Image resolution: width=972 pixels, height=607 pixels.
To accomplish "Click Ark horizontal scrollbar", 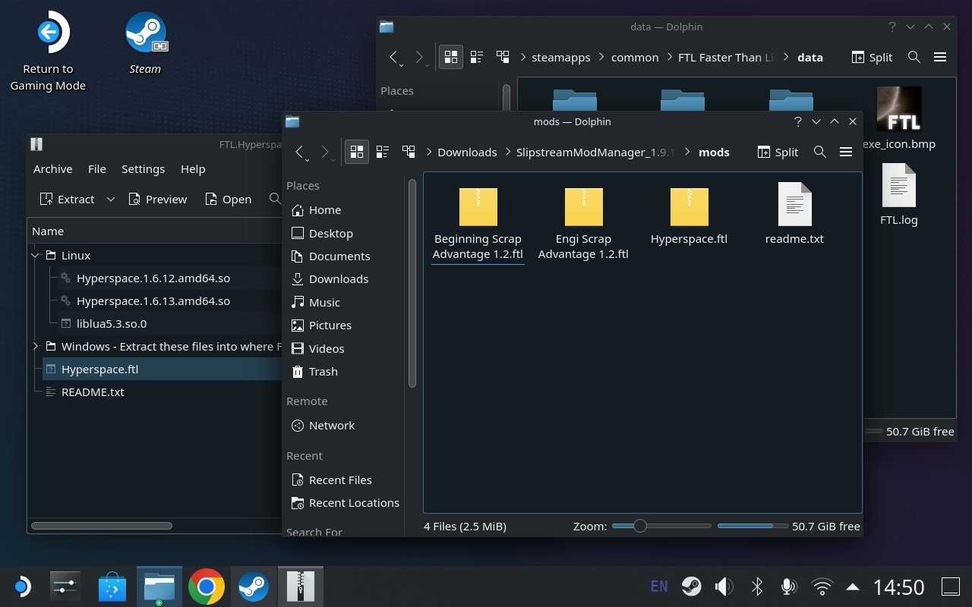I will [x=102, y=526].
